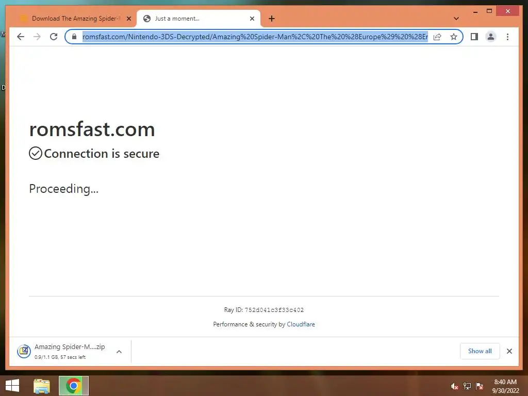Switch to the Download The Amazing Spider tab
Viewport: 528px width, 396px height.
tap(76, 19)
